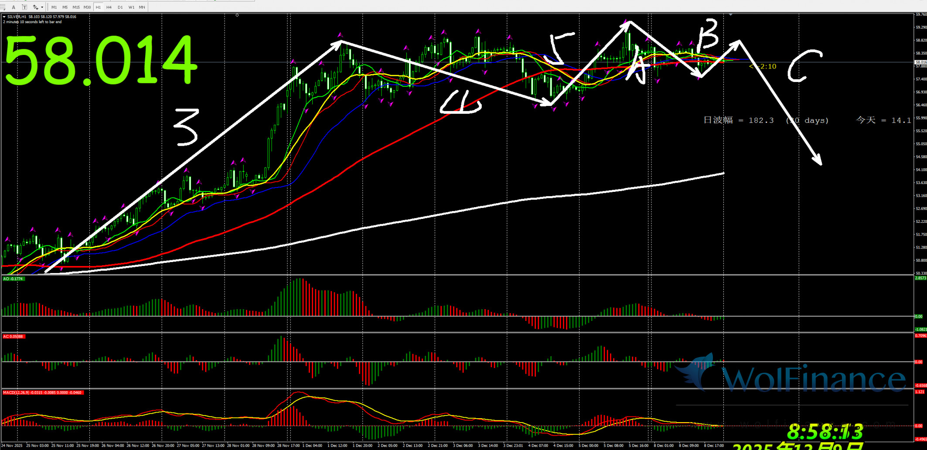Click the chart shift triangle marker
The width and height of the screenshot is (927, 450).
(730, 15)
